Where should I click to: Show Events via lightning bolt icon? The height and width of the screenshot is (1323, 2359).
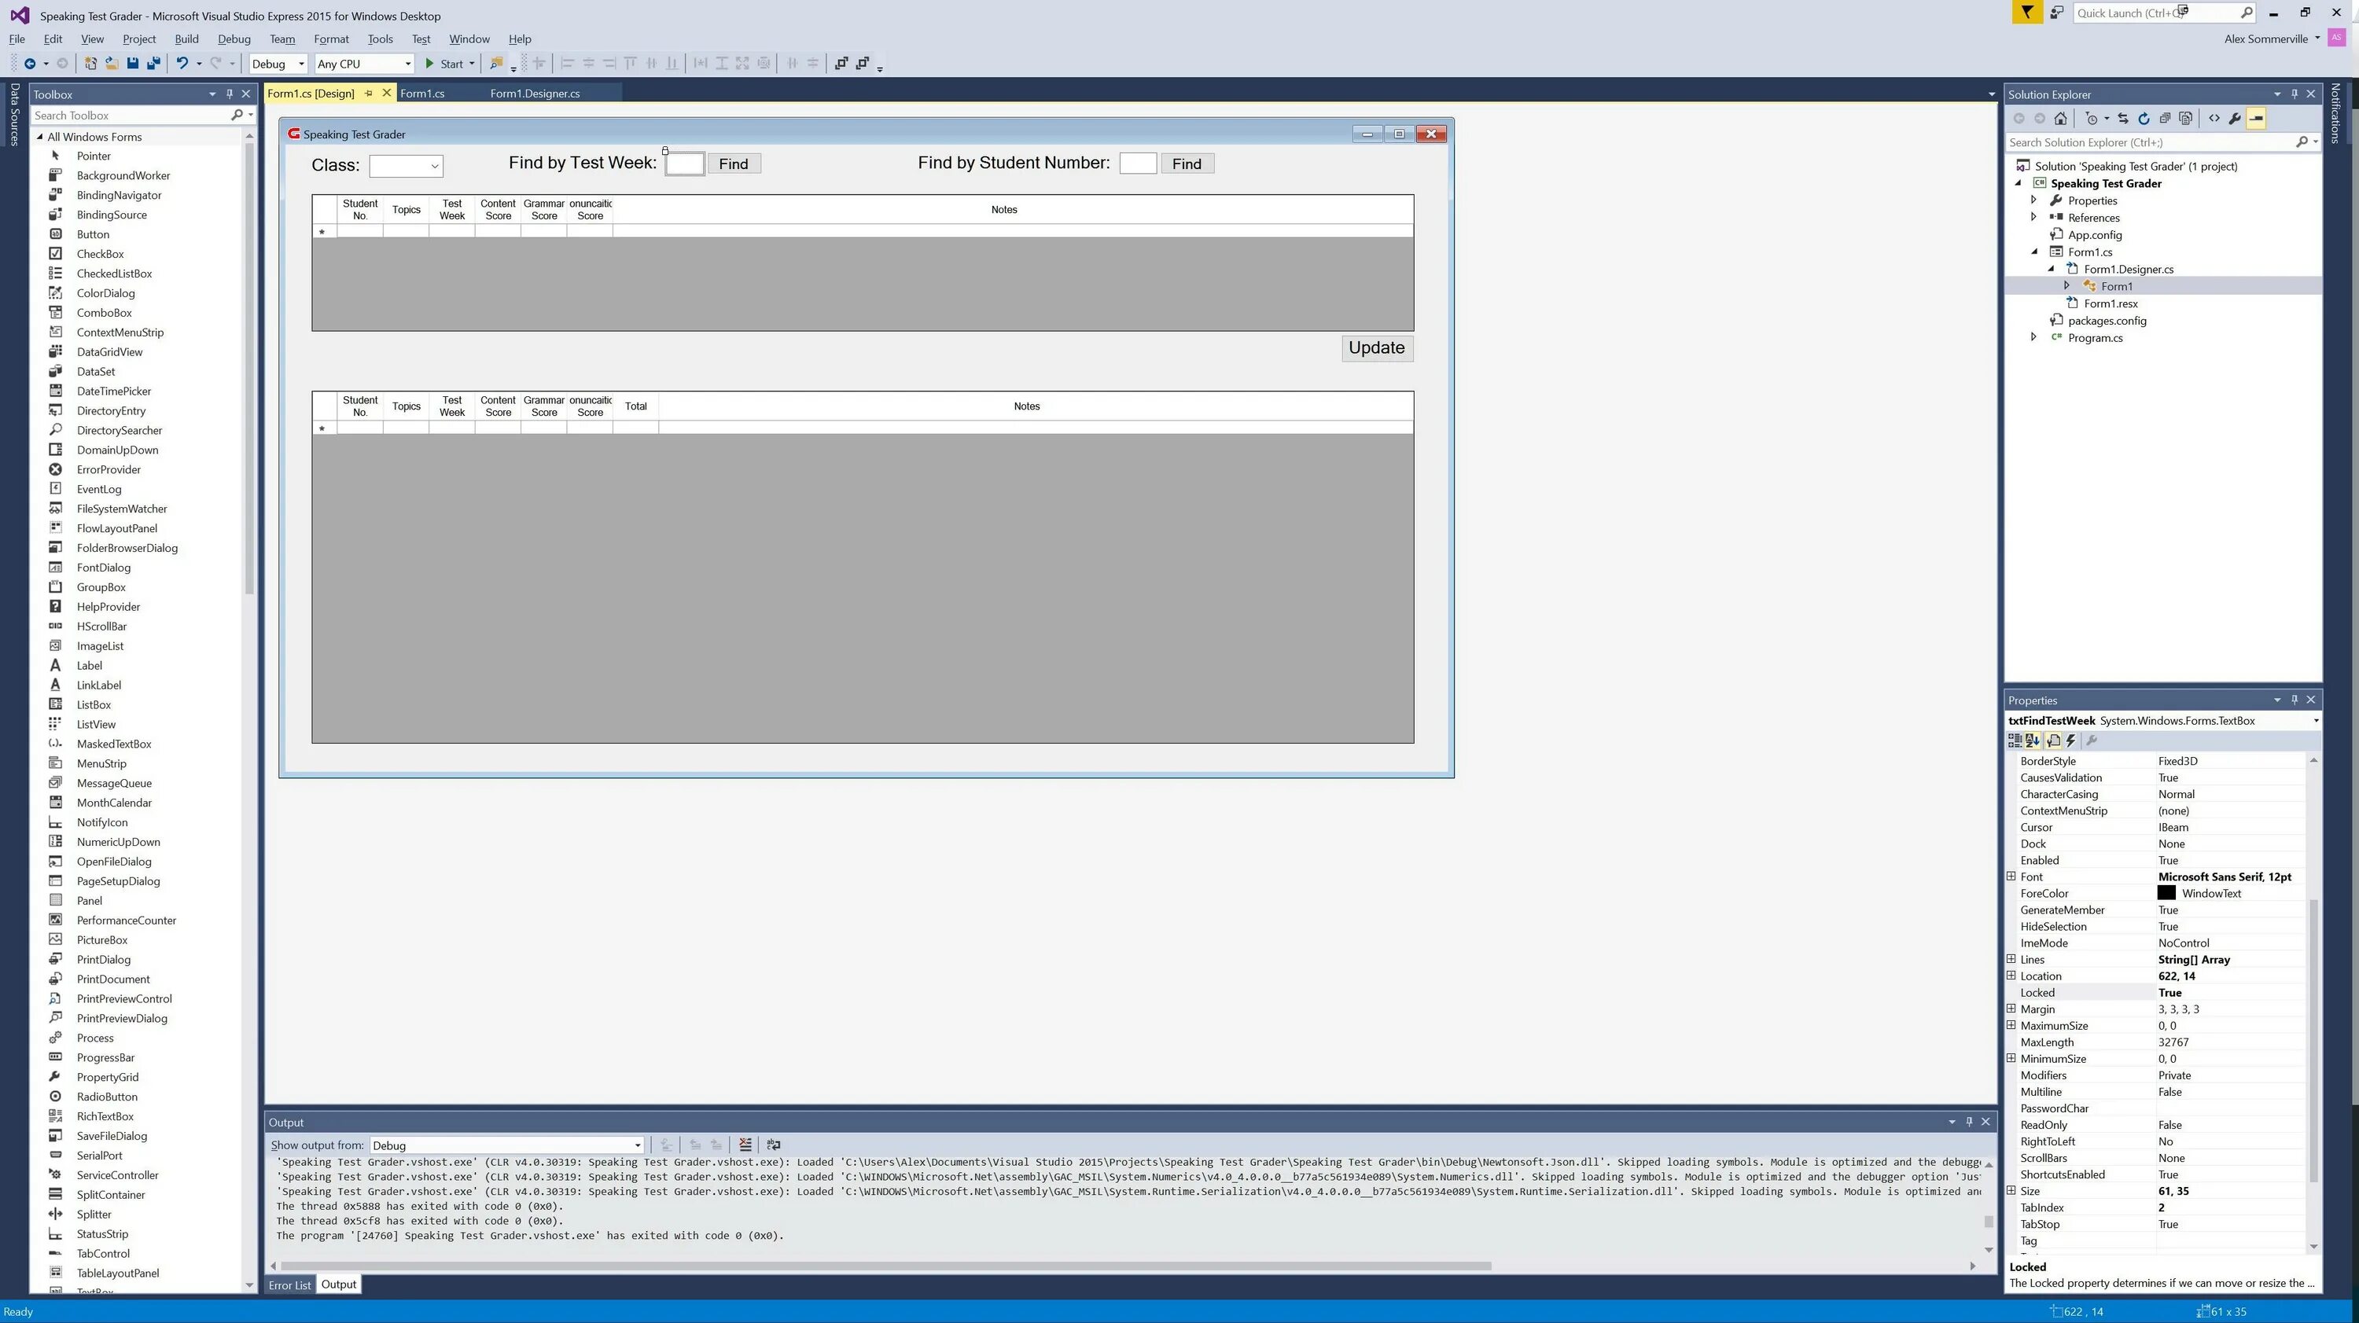coord(2071,741)
